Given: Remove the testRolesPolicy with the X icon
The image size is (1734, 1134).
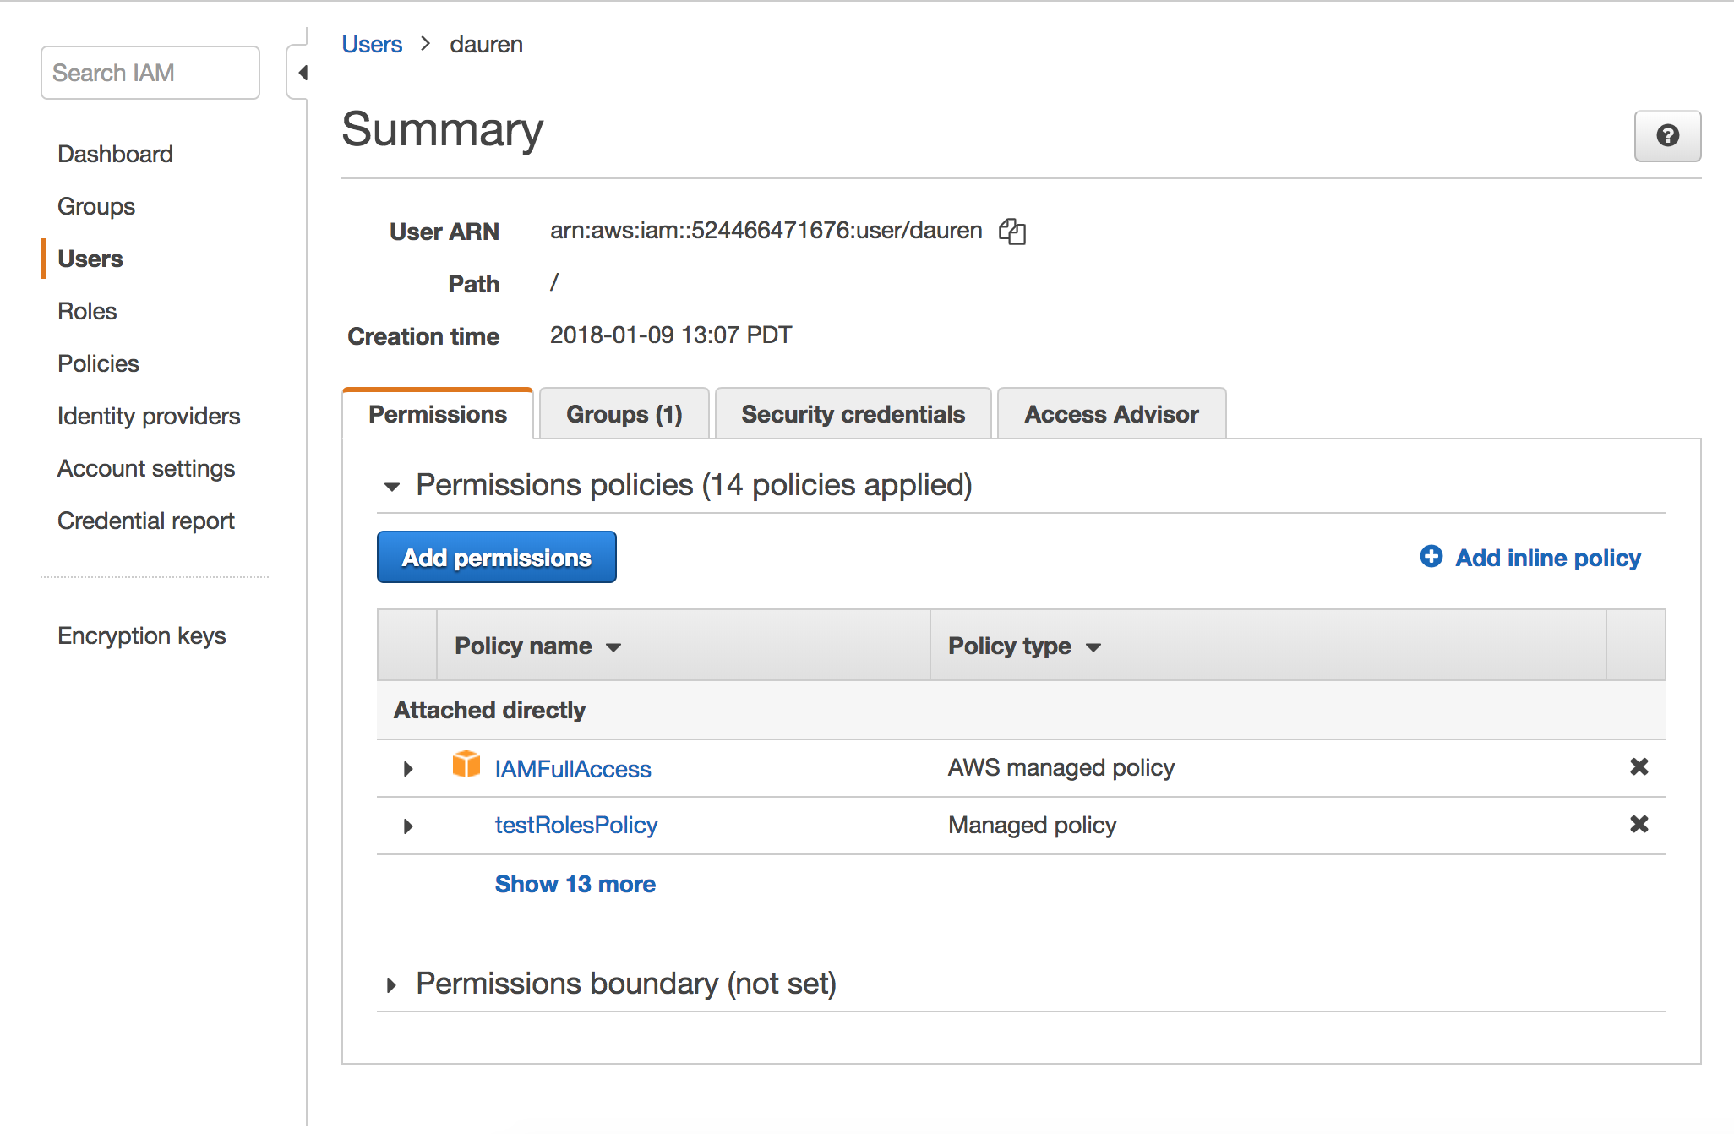Looking at the screenshot, I should [x=1639, y=825].
